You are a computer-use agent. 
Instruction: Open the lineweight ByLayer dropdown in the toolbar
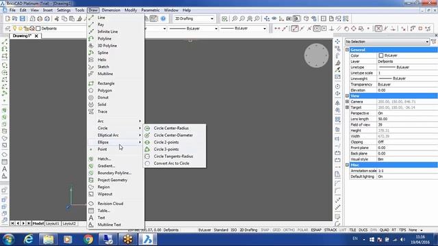(264, 29)
